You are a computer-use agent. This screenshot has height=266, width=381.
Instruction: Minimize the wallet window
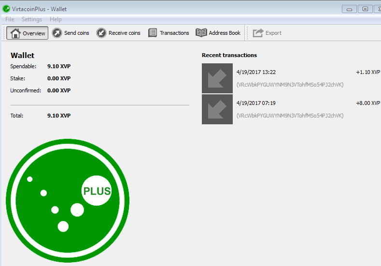[349, 9]
